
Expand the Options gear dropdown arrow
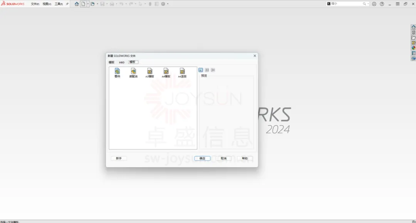168,4
